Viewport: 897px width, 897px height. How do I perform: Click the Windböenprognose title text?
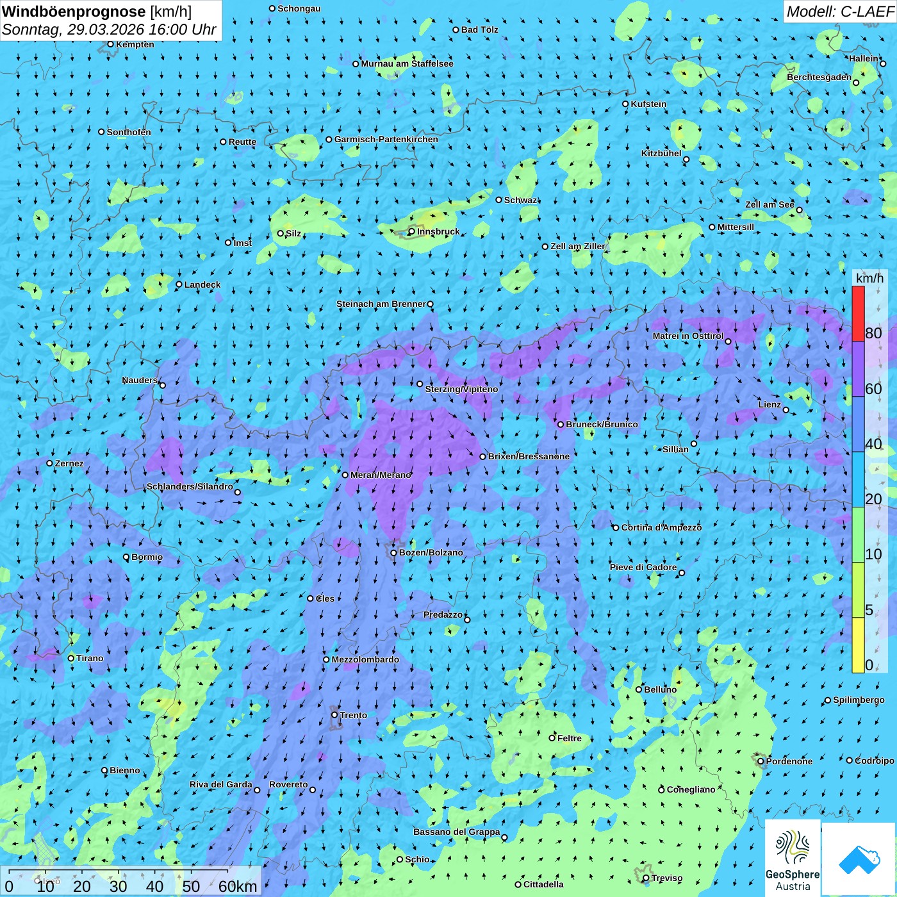(74, 12)
